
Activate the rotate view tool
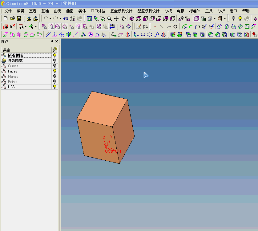[123, 18]
